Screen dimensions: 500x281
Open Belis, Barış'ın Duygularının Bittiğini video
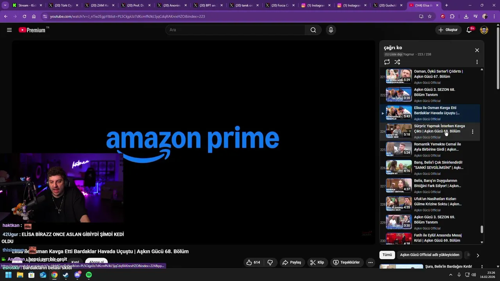(430, 186)
